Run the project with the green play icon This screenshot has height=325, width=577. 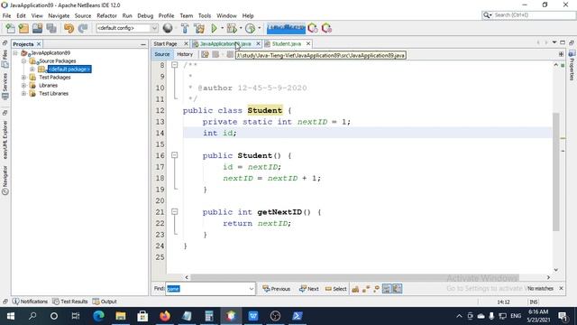214,28
